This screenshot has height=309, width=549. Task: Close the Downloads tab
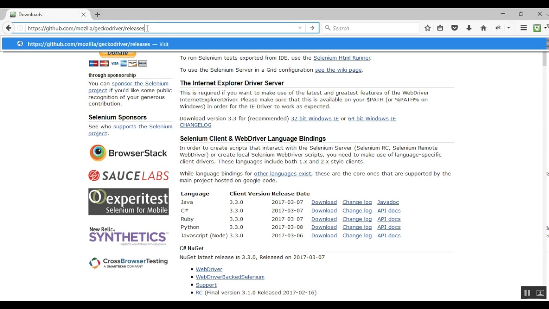pos(84,14)
